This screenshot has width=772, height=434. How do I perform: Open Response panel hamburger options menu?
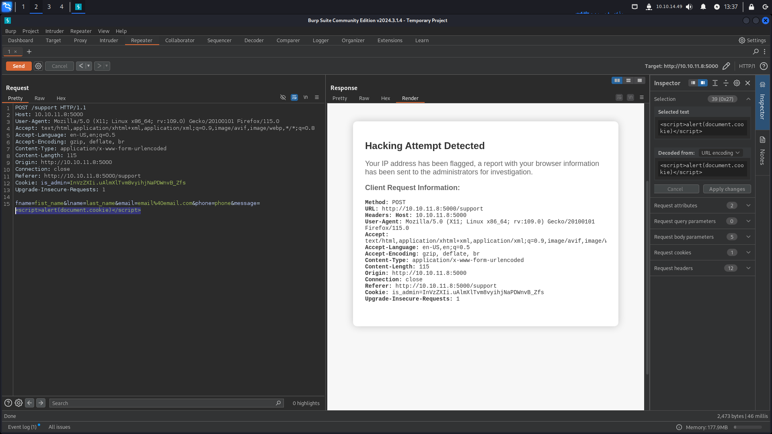click(642, 98)
